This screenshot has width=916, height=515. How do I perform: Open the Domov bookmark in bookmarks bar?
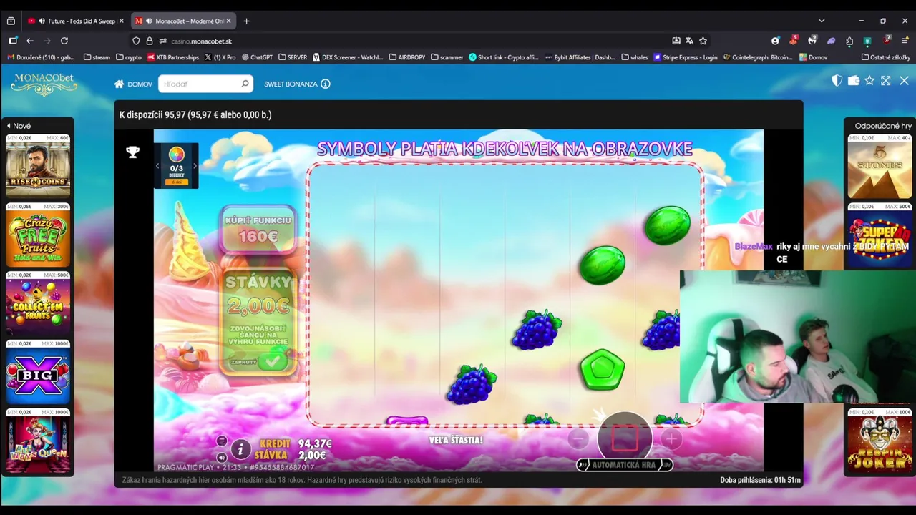click(x=814, y=57)
